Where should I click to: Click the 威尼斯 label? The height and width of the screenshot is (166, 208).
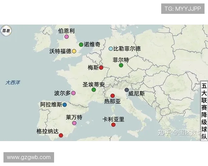point(137,94)
